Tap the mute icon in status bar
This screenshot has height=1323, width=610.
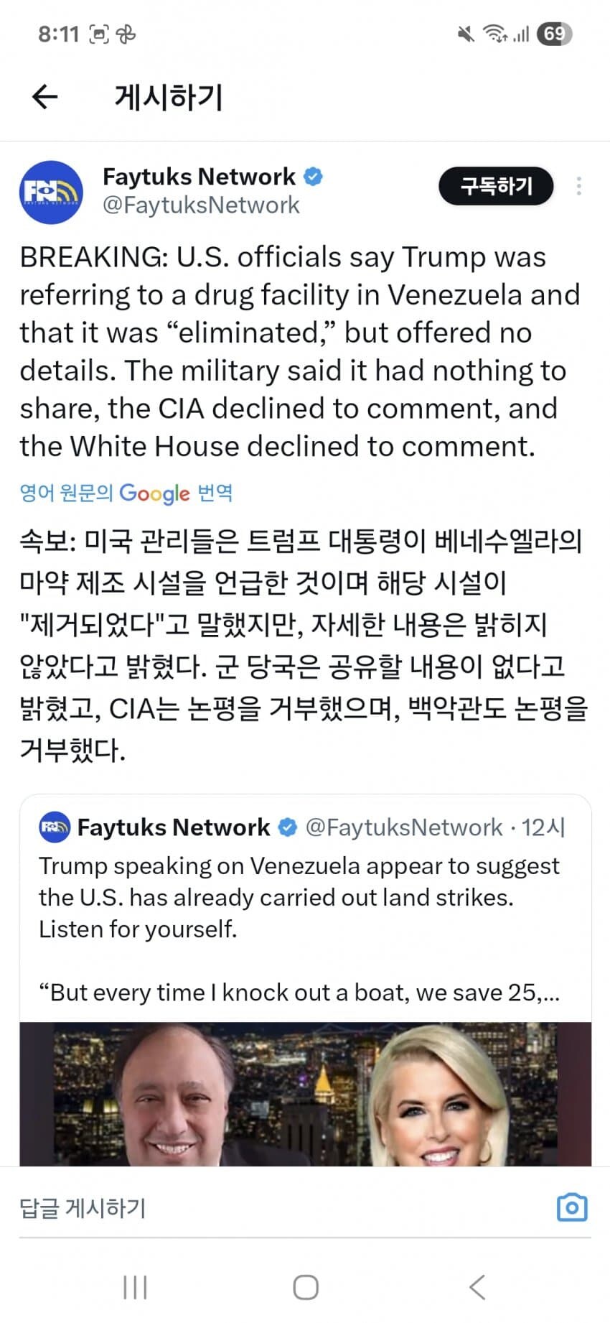pos(466,32)
